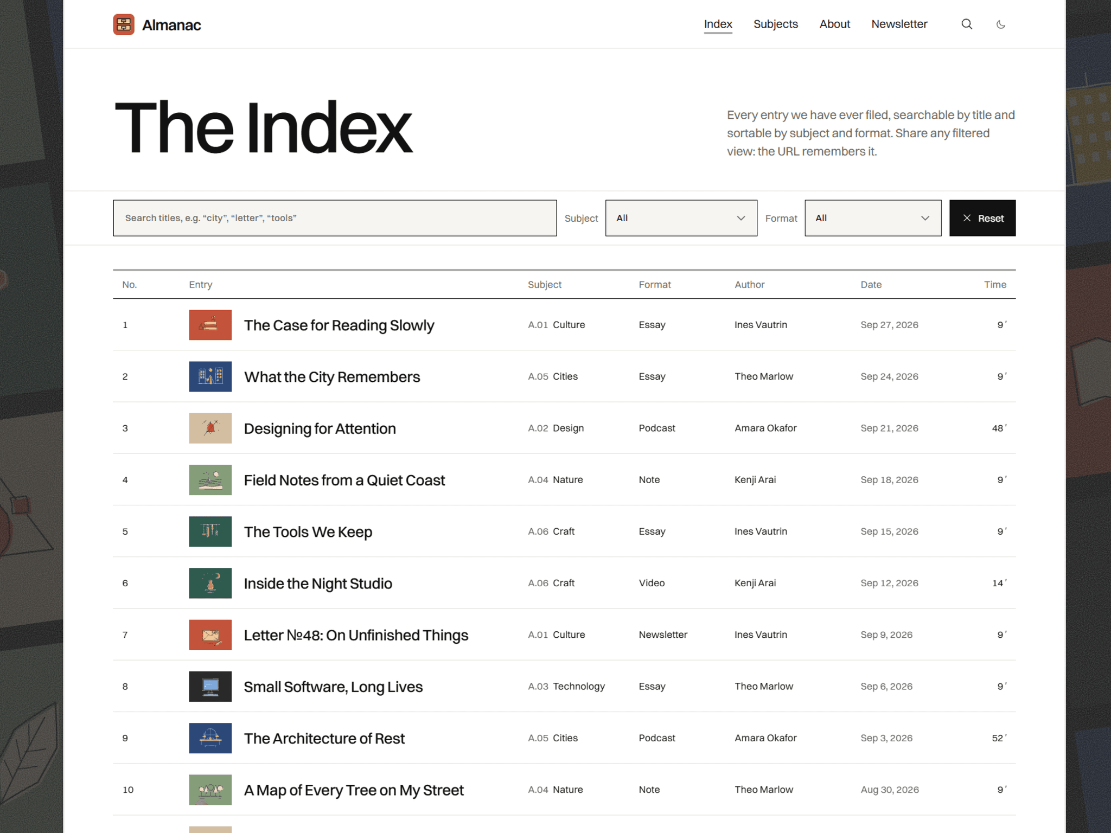Viewport: 1111px width, 833px height.
Task: Toggle dark mode with the moon icon
Action: [1001, 24]
